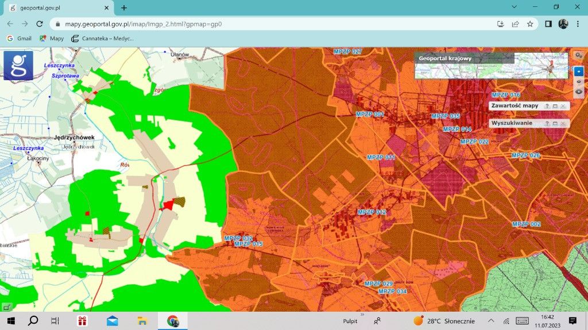Toggle the small middle eye visibility button
This screenshot has width=588, height=330.
579,81
